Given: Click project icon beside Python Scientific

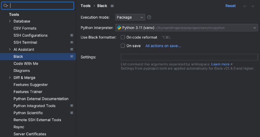Looking at the screenshot, I should pos(71,113).
